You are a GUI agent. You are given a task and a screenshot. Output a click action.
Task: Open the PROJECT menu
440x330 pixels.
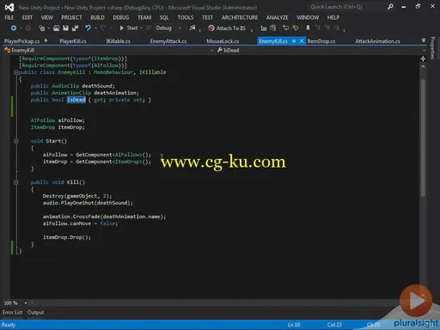pyautogui.click(x=71, y=18)
